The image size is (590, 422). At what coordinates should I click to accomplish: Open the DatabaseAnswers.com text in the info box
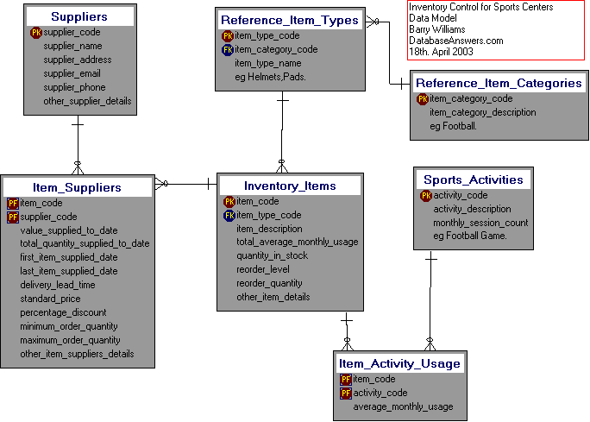coord(456,41)
